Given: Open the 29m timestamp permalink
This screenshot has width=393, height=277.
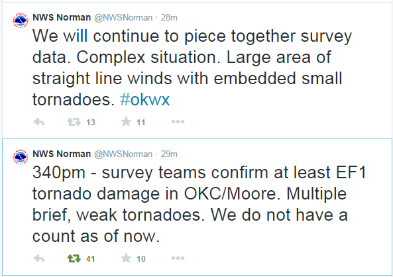Looking at the screenshot, I should click(169, 154).
